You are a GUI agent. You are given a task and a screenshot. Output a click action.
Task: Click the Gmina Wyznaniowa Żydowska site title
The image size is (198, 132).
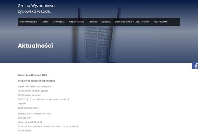pyautogui.click(x=36, y=9)
